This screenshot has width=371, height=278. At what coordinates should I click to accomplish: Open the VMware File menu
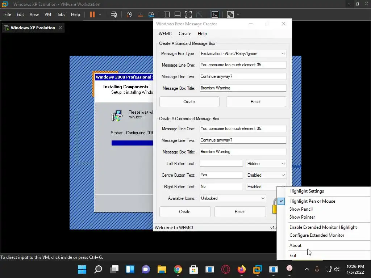(x=8, y=14)
